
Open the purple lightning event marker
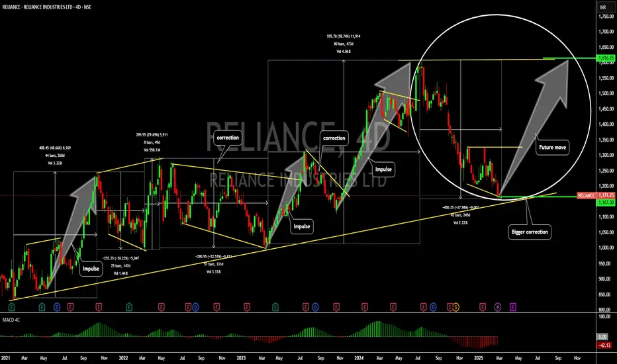click(x=498, y=307)
